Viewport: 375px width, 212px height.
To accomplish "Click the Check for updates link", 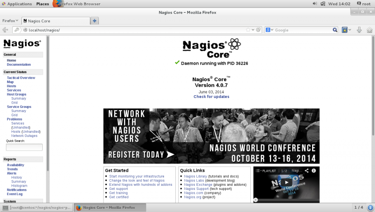I will 211,97.
